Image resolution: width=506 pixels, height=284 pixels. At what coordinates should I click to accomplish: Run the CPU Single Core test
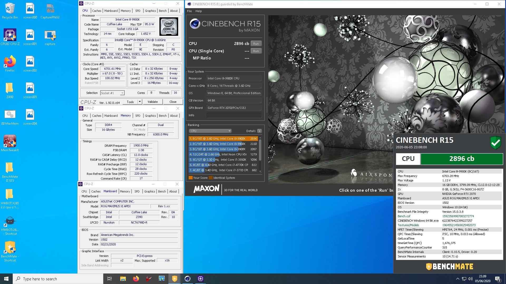pyautogui.click(x=256, y=51)
